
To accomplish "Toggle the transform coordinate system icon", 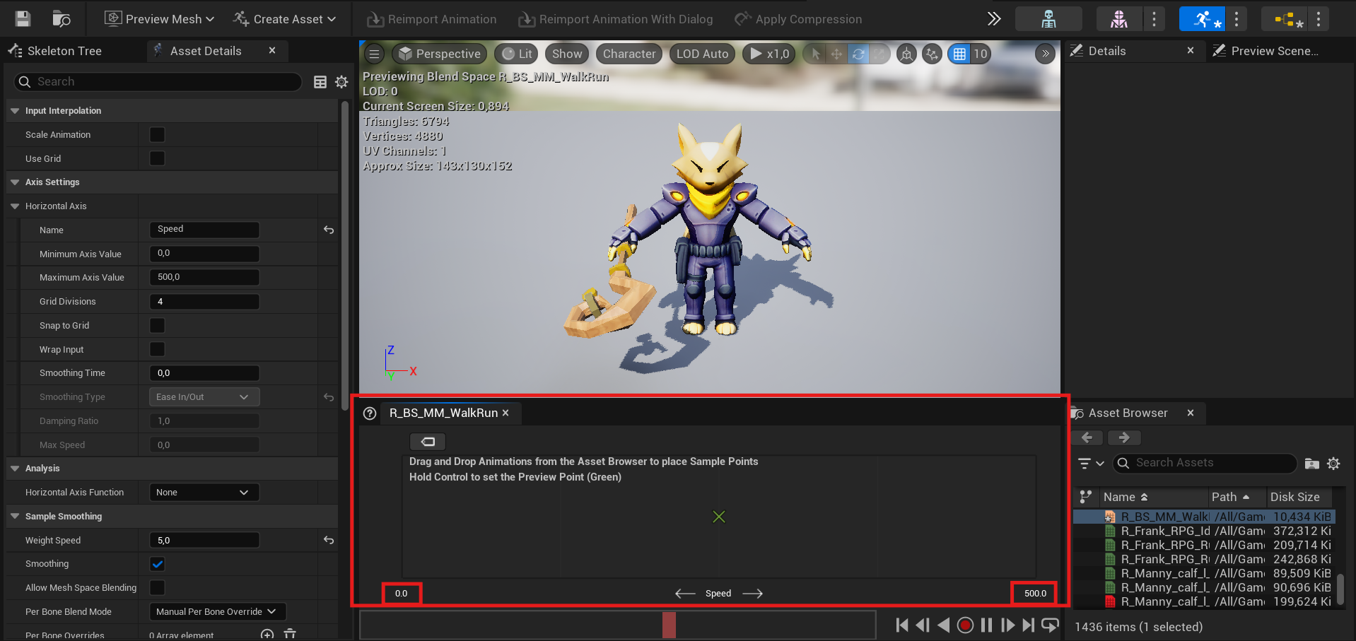I will 906,54.
